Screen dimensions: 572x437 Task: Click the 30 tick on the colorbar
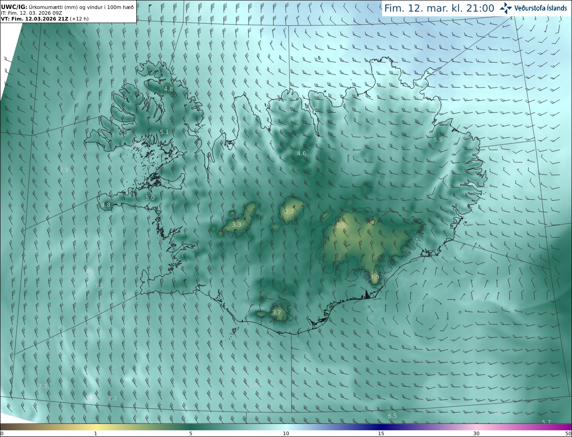click(476, 433)
